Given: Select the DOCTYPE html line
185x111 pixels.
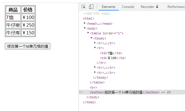Looking at the screenshot, I should click(x=97, y=14).
